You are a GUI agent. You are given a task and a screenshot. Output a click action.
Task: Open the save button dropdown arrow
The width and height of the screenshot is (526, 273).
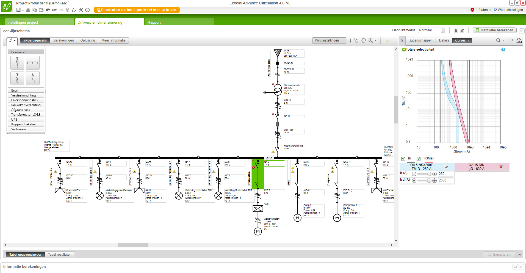coord(23,10)
